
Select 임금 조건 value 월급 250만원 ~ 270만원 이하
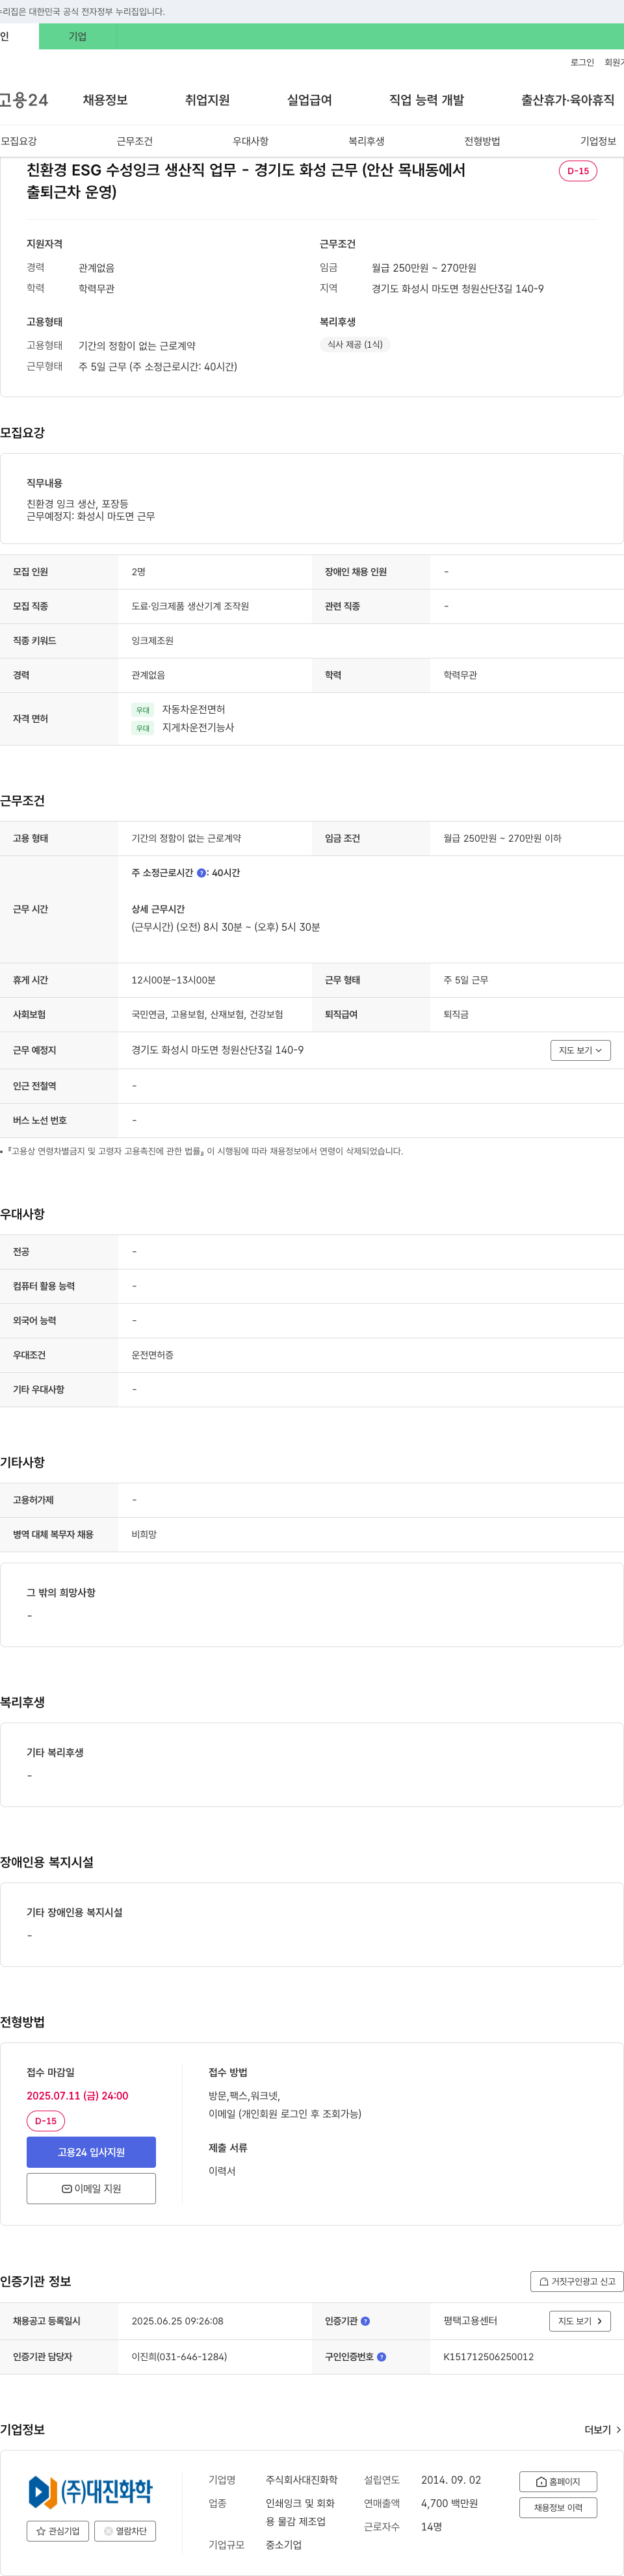click(502, 838)
